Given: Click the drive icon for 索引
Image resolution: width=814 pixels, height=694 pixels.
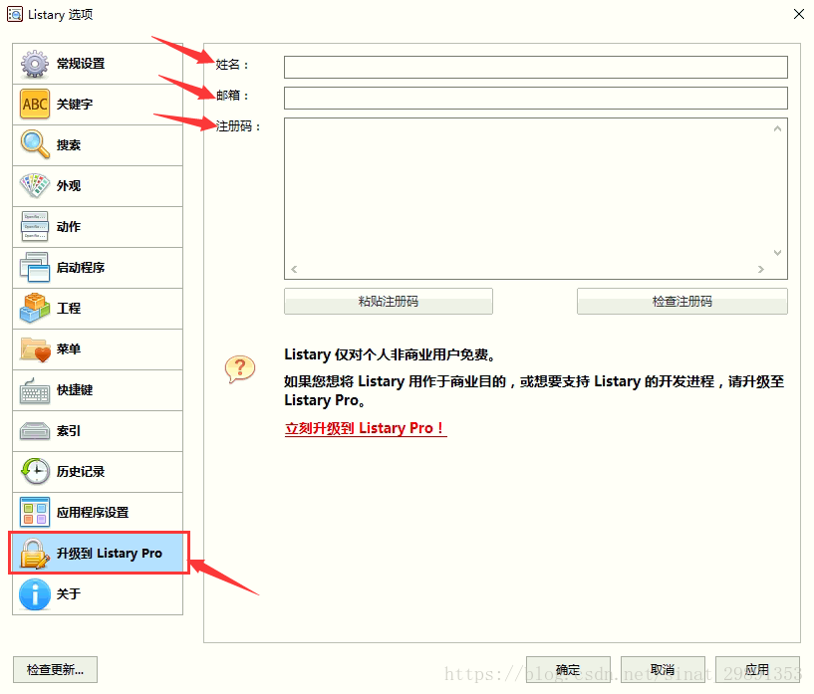Looking at the screenshot, I should pyautogui.click(x=35, y=431).
